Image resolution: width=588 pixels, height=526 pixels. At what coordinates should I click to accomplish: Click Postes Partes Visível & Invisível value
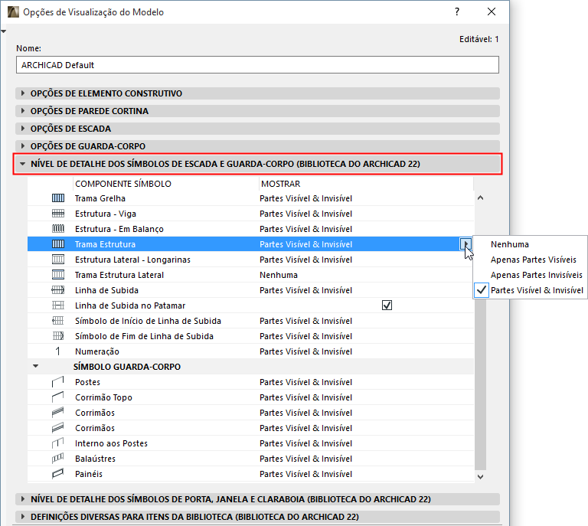point(305,382)
